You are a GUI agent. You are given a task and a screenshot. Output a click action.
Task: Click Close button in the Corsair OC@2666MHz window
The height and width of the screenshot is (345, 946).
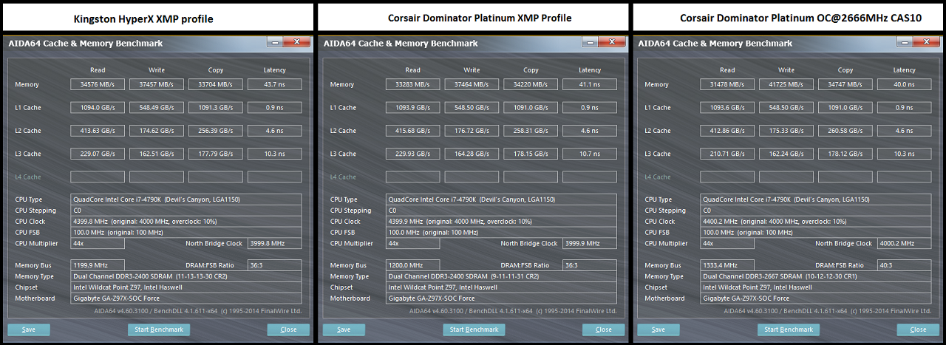click(x=918, y=329)
